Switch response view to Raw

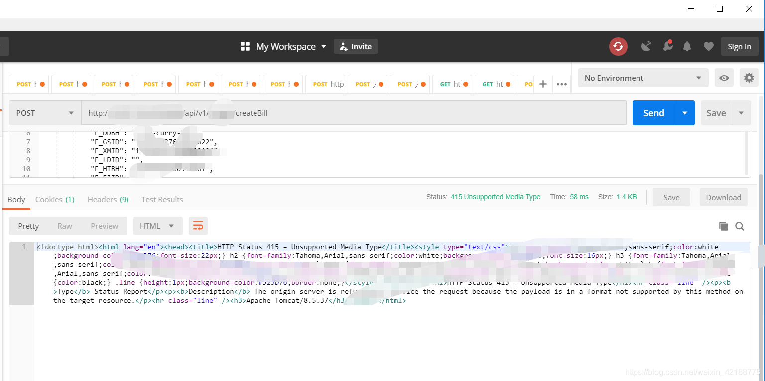[x=66, y=226]
